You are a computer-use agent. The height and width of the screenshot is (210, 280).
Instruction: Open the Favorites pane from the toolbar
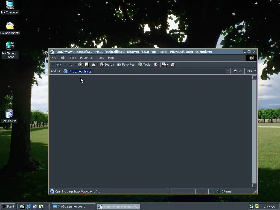pos(126,65)
